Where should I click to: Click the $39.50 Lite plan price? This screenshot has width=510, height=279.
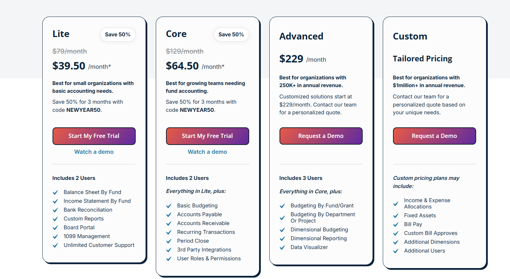click(69, 66)
